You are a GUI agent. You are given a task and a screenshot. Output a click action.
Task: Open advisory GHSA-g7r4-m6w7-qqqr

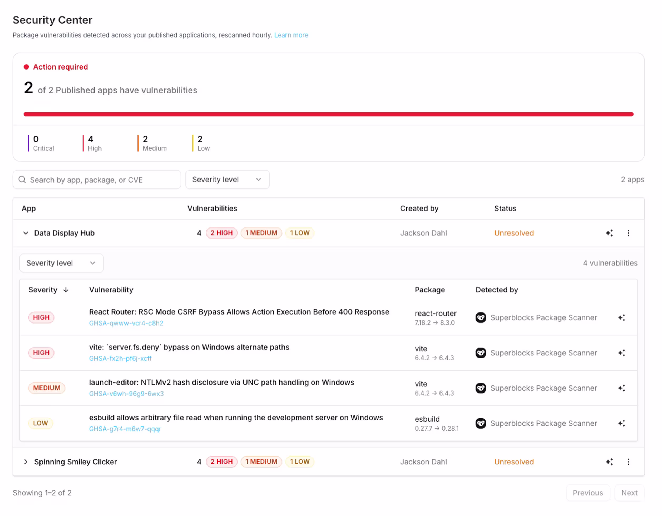tap(125, 429)
